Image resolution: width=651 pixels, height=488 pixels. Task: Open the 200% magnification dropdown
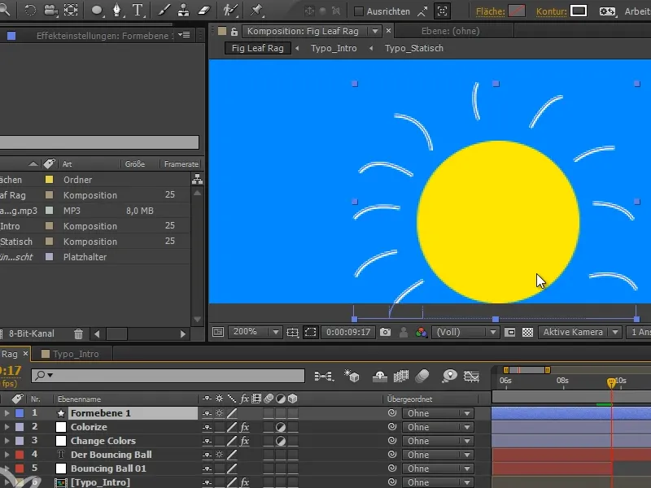click(x=254, y=332)
